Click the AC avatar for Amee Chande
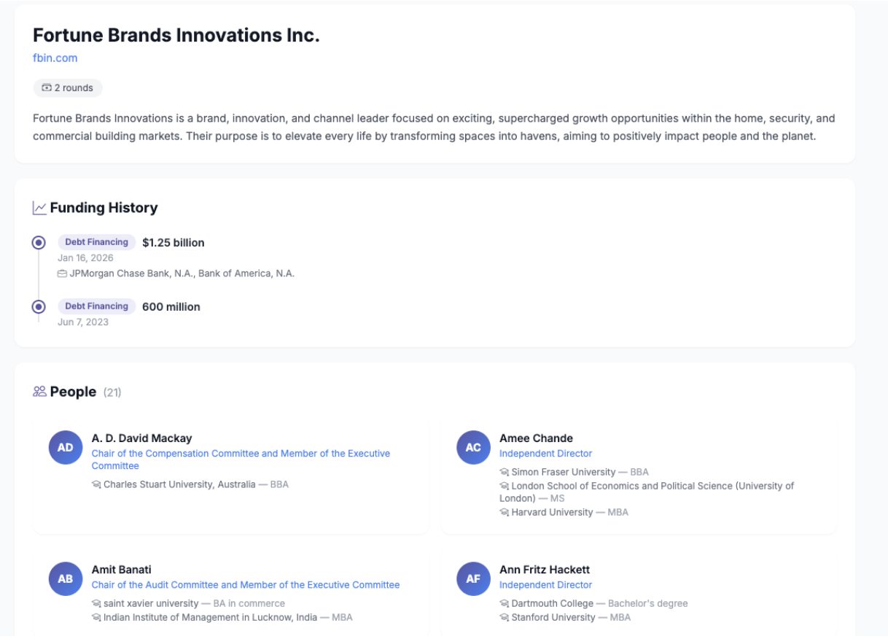The width and height of the screenshot is (888, 639). 473,447
